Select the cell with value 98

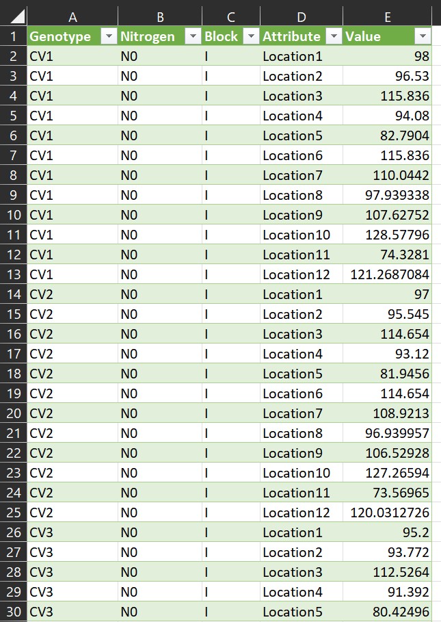coord(387,57)
